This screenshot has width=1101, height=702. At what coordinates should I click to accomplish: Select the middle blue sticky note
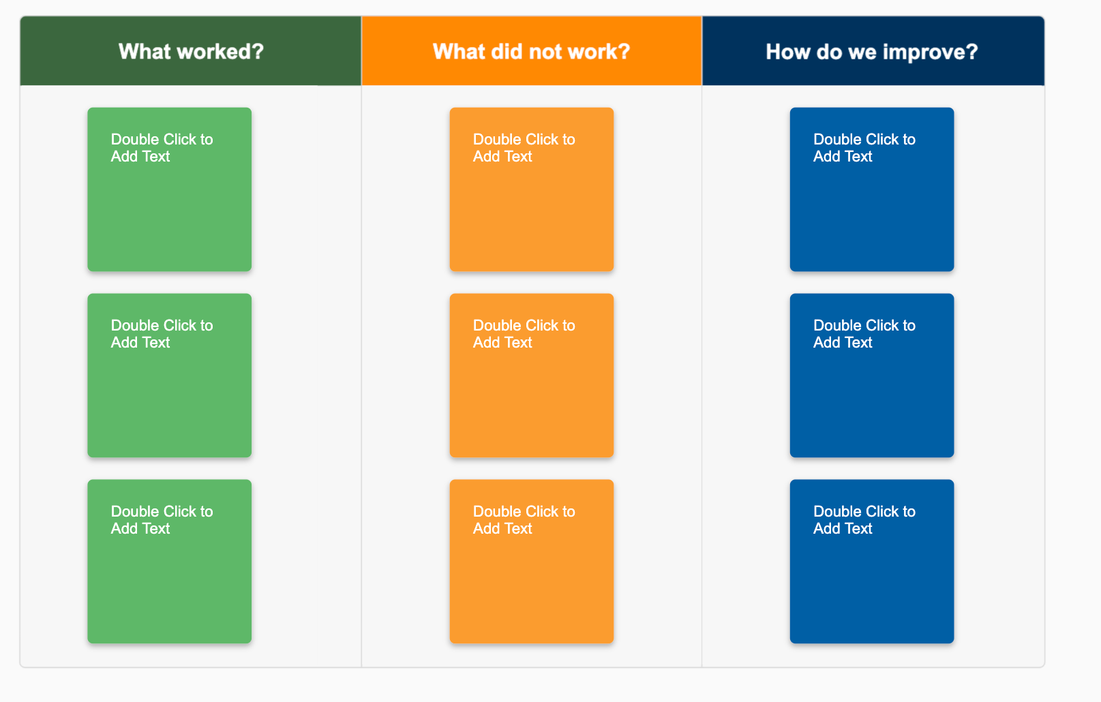(871, 376)
